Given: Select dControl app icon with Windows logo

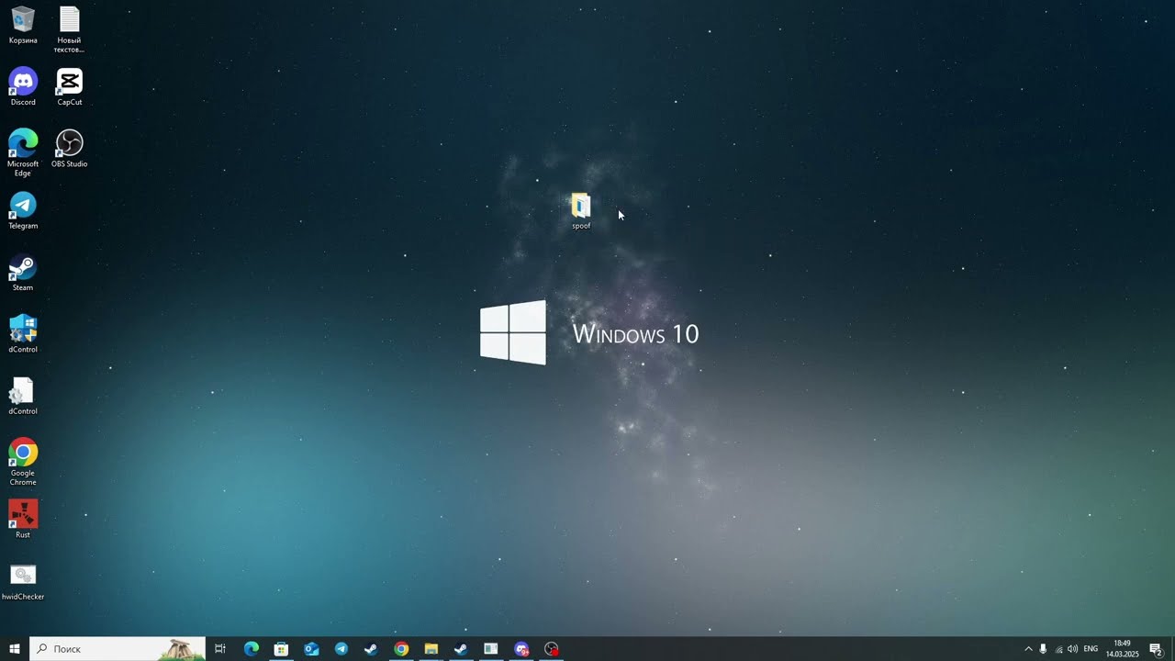Looking at the screenshot, I should click(x=23, y=334).
